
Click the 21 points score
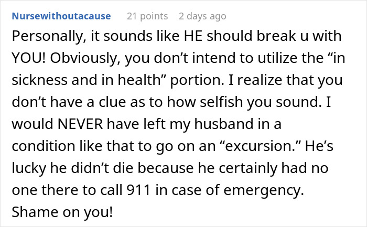(x=147, y=16)
